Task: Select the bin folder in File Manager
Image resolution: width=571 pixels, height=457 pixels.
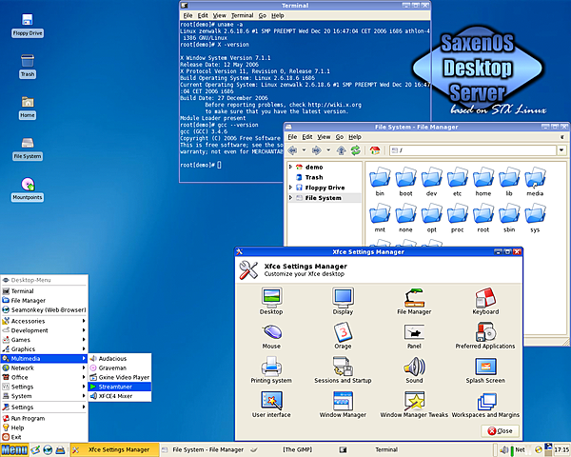Action: tap(380, 182)
